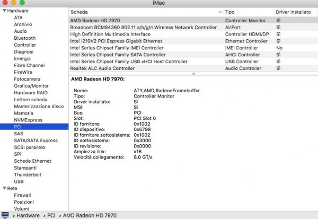Select SATA/SATA Express in sidebar
The width and height of the screenshot is (318, 219).
36,141
